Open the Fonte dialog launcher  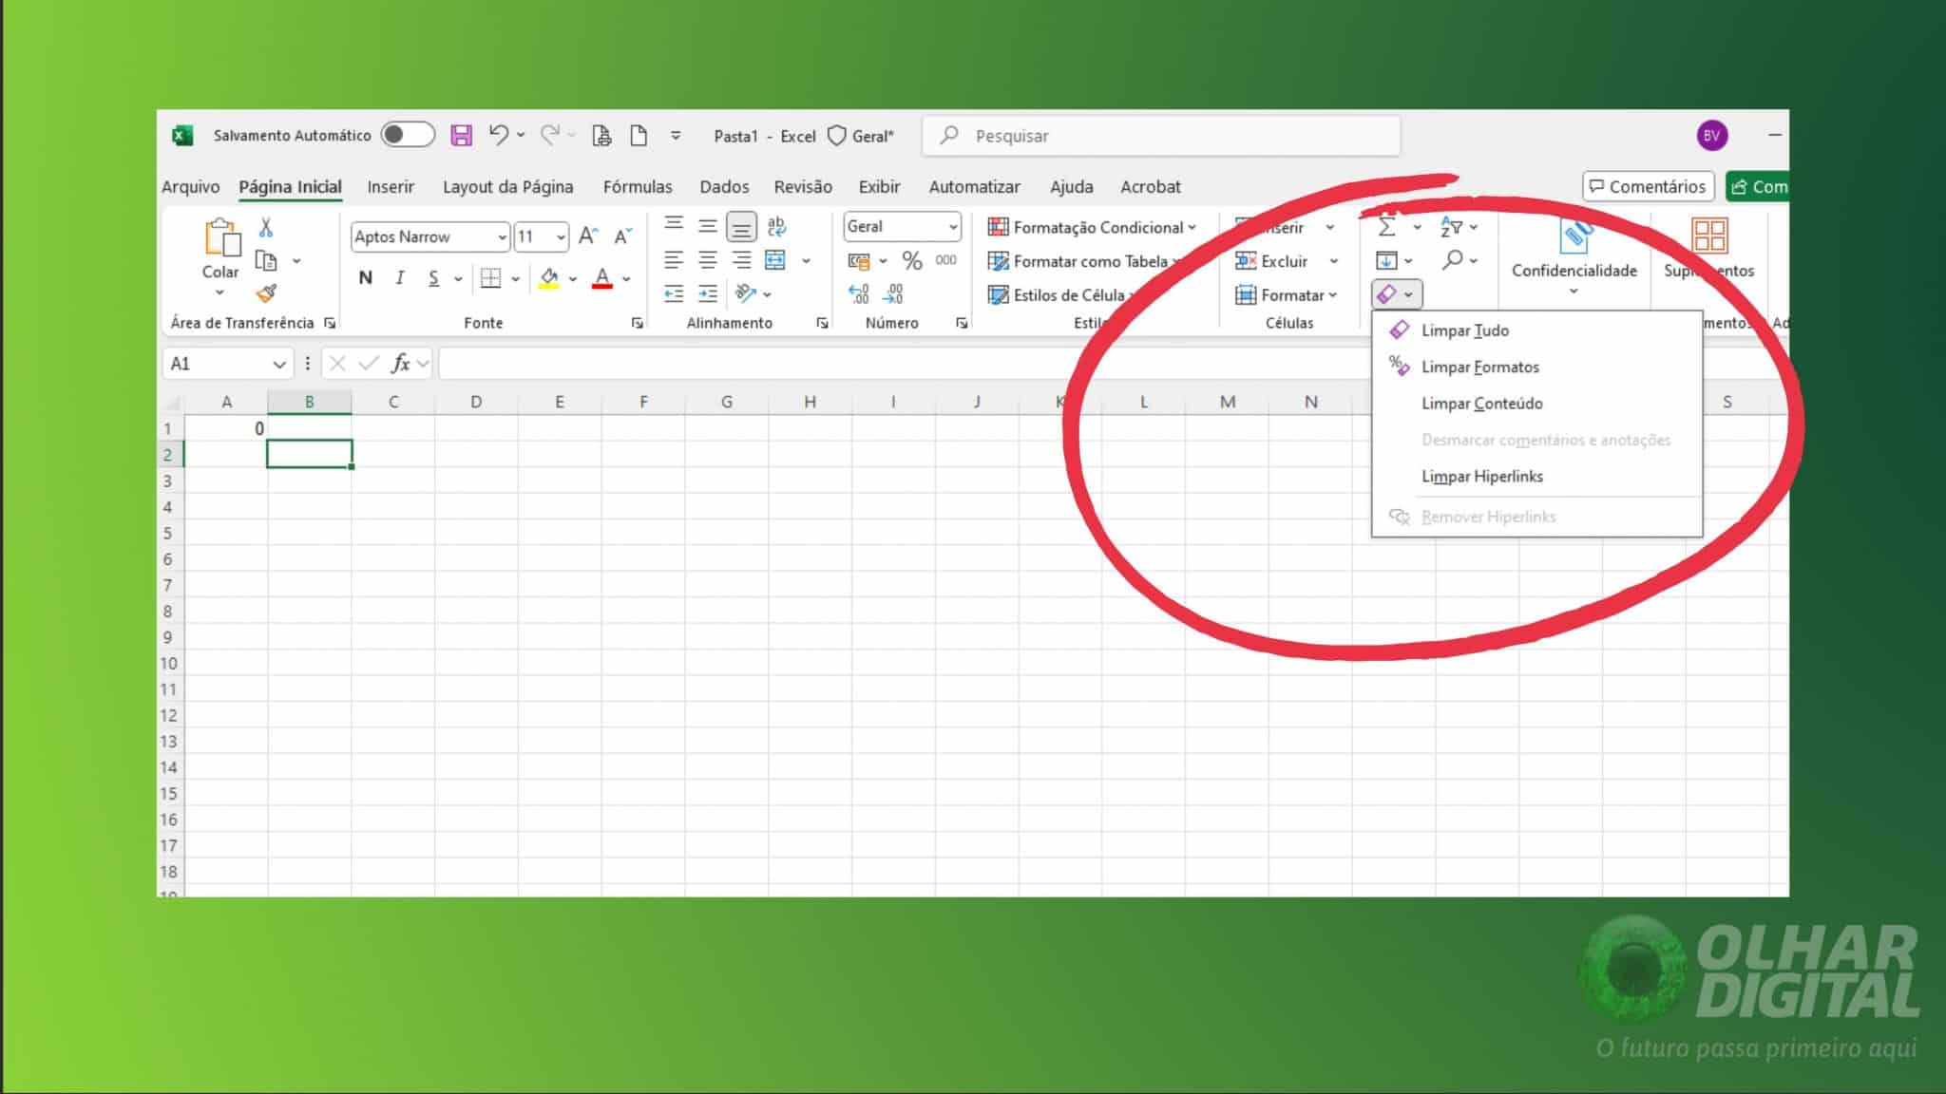point(637,323)
